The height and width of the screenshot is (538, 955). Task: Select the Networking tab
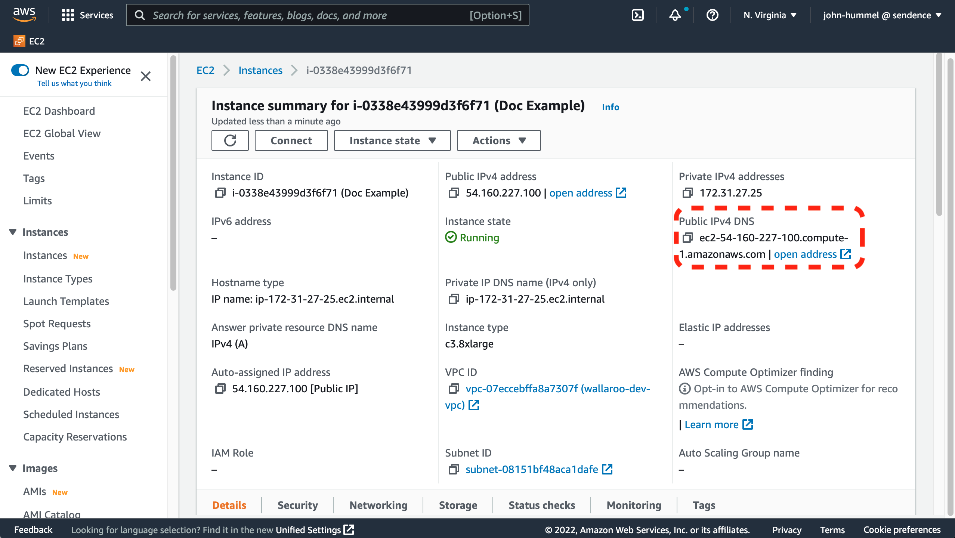[x=378, y=504]
